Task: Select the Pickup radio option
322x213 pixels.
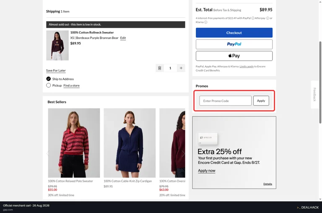Action: tap(49, 85)
